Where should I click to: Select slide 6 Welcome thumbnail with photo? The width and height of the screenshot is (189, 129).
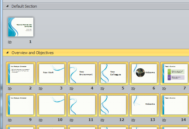click(144, 74)
